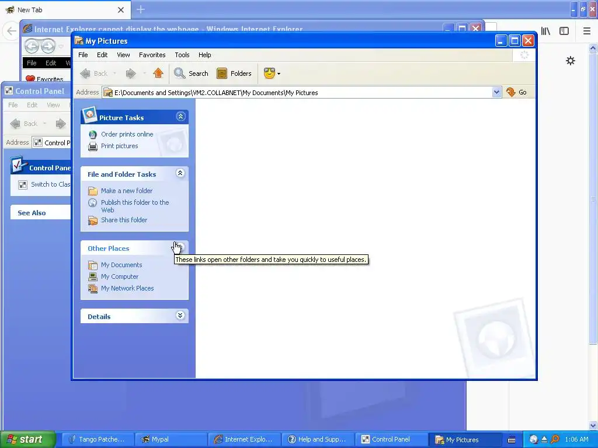The height and width of the screenshot is (448, 598).
Task: Click the Go button
Action: click(517, 92)
